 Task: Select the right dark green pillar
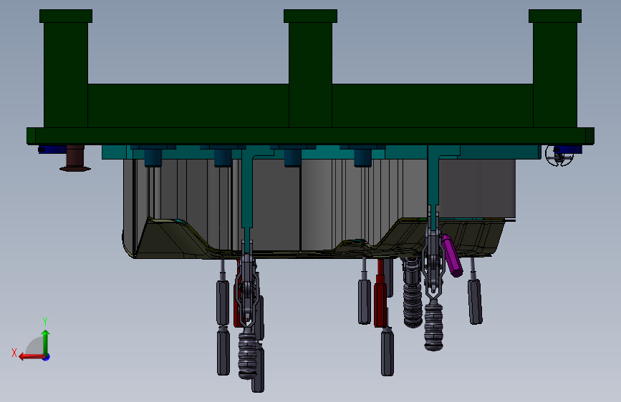555,69
